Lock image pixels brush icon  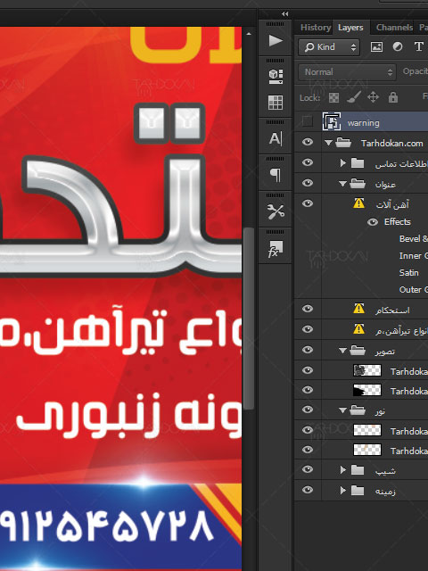pos(353,97)
